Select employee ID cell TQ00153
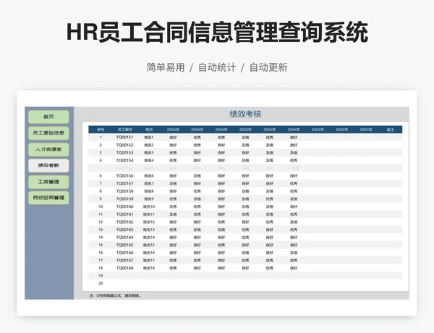 (x=125, y=153)
